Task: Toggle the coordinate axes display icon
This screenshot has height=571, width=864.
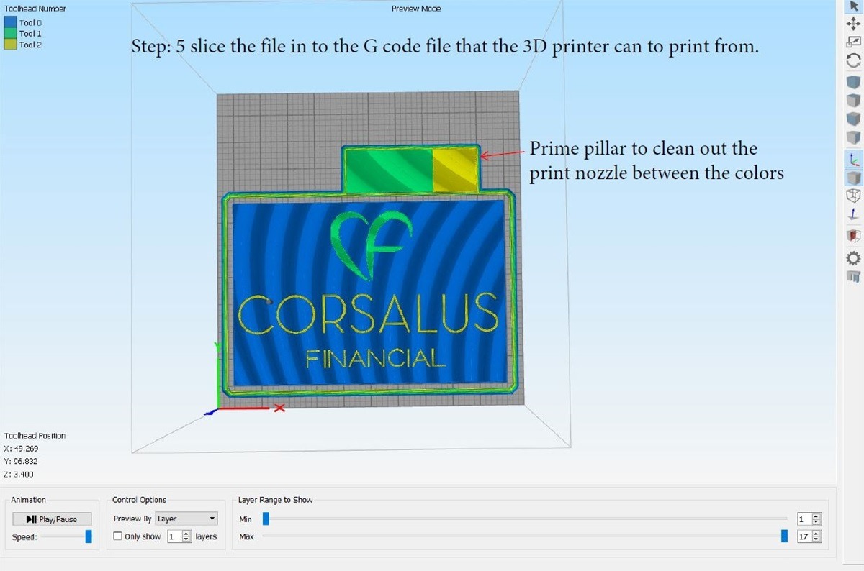Action: 854,158
